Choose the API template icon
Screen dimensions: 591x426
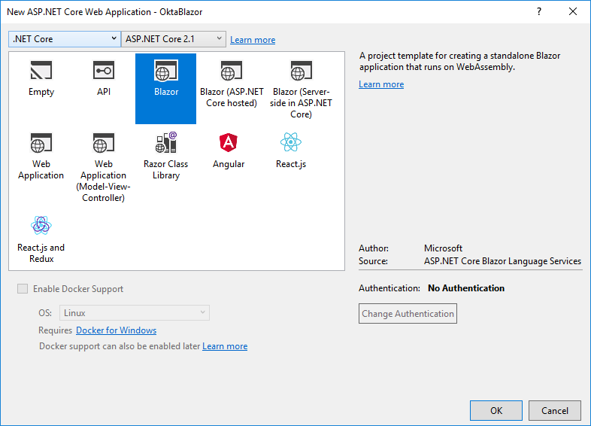coord(104,72)
